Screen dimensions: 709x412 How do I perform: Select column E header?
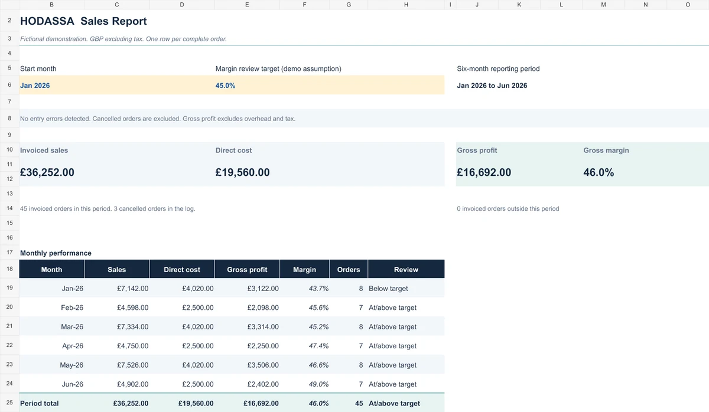[247, 4]
